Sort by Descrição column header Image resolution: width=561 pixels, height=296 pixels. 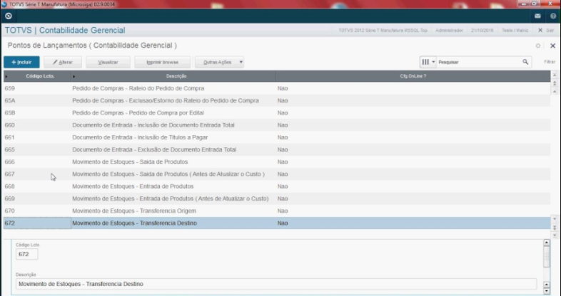tap(176, 76)
